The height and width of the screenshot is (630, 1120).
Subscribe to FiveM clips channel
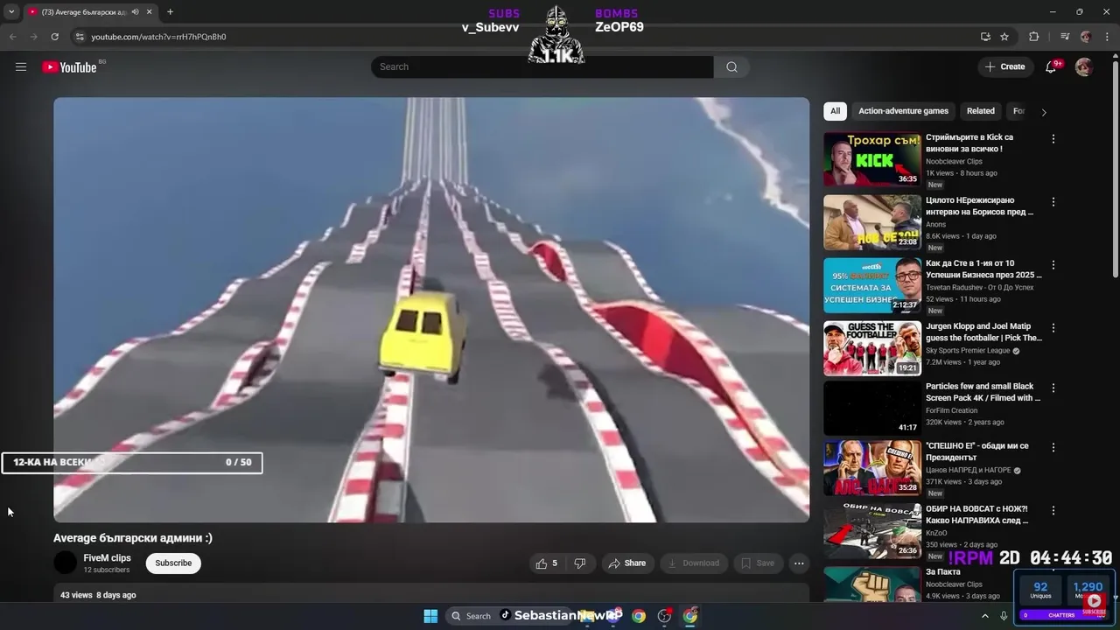(173, 563)
